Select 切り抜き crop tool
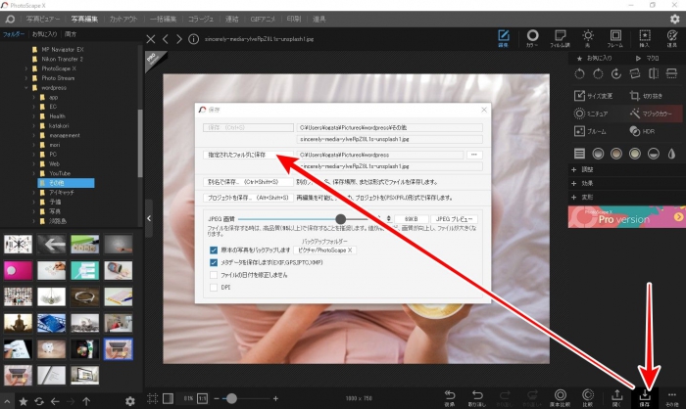 pyautogui.click(x=646, y=96)
